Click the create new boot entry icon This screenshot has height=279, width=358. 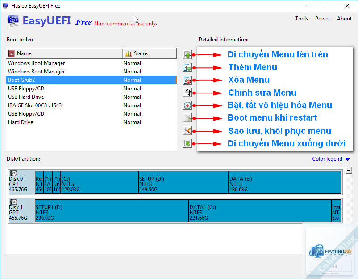[187, 68]
